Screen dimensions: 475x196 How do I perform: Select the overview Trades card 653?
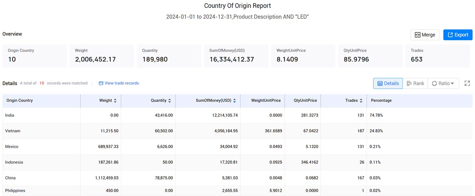click(x=438, y=56)
